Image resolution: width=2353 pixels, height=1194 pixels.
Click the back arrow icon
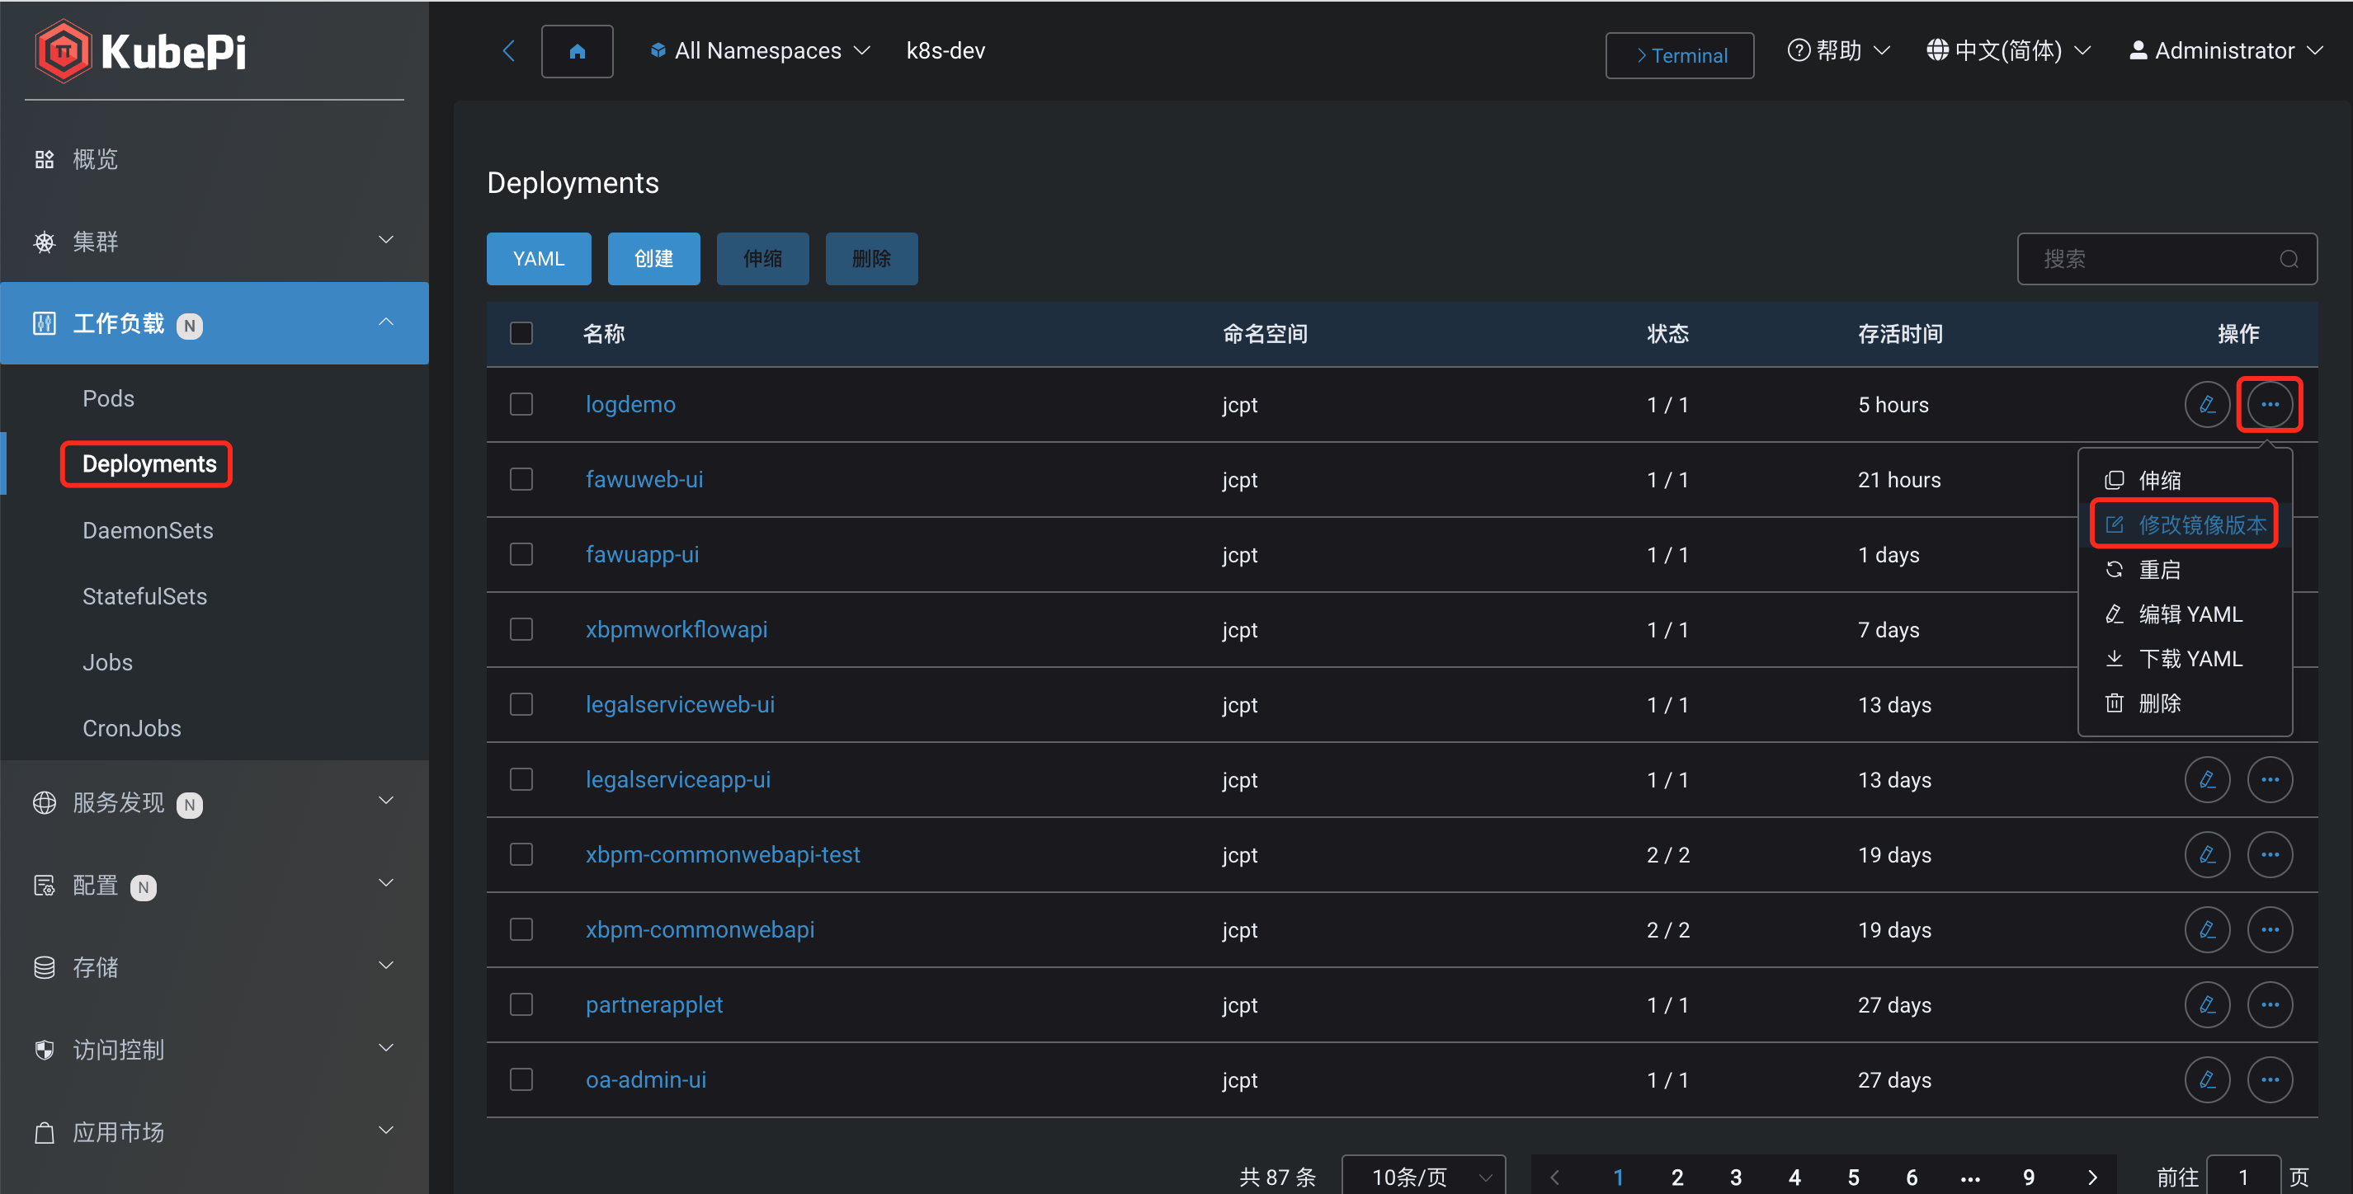pyautogui.click(x=509, y=51)
